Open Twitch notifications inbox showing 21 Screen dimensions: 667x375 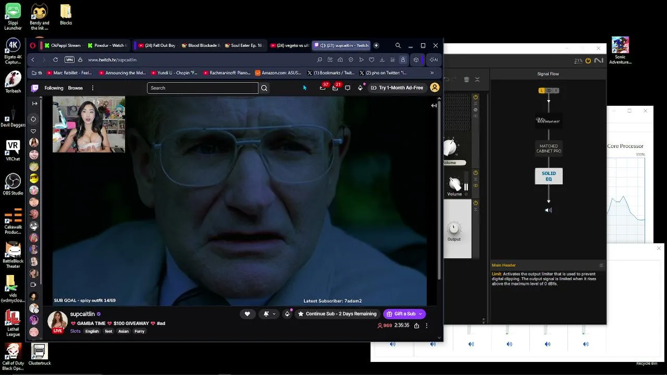[x=335, y=88]
